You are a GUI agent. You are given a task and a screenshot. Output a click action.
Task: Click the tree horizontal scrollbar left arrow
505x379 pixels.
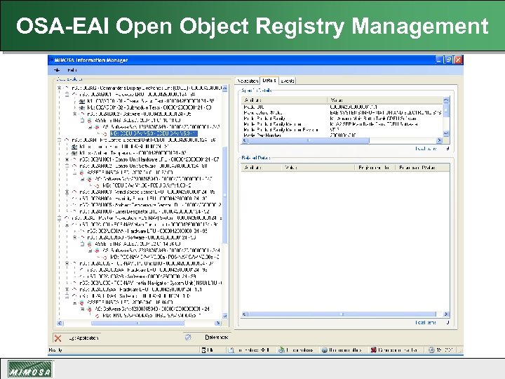(60, 323)
